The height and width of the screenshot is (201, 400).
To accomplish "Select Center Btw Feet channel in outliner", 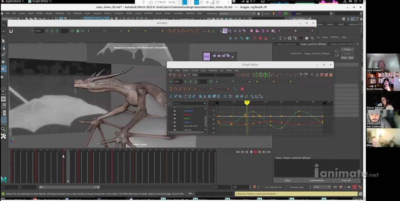I will (x=190, y=126).
